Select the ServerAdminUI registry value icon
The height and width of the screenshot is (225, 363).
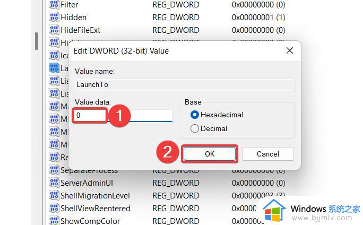pyautogui.click(x=54, y=183)
